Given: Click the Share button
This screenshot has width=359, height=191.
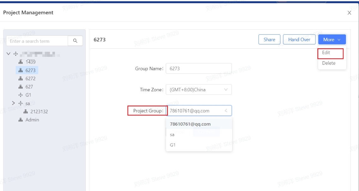Looking at the screenshot, I should point(269,39).
